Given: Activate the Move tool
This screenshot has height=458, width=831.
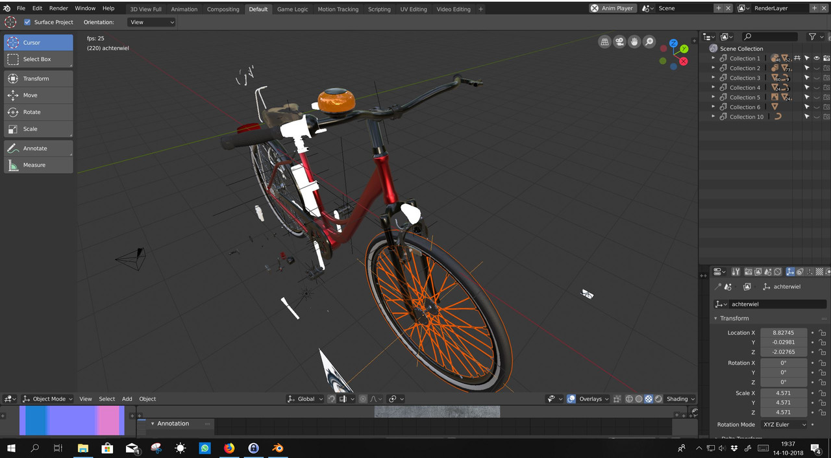Looking at the screenshot, I should [38, 95].
